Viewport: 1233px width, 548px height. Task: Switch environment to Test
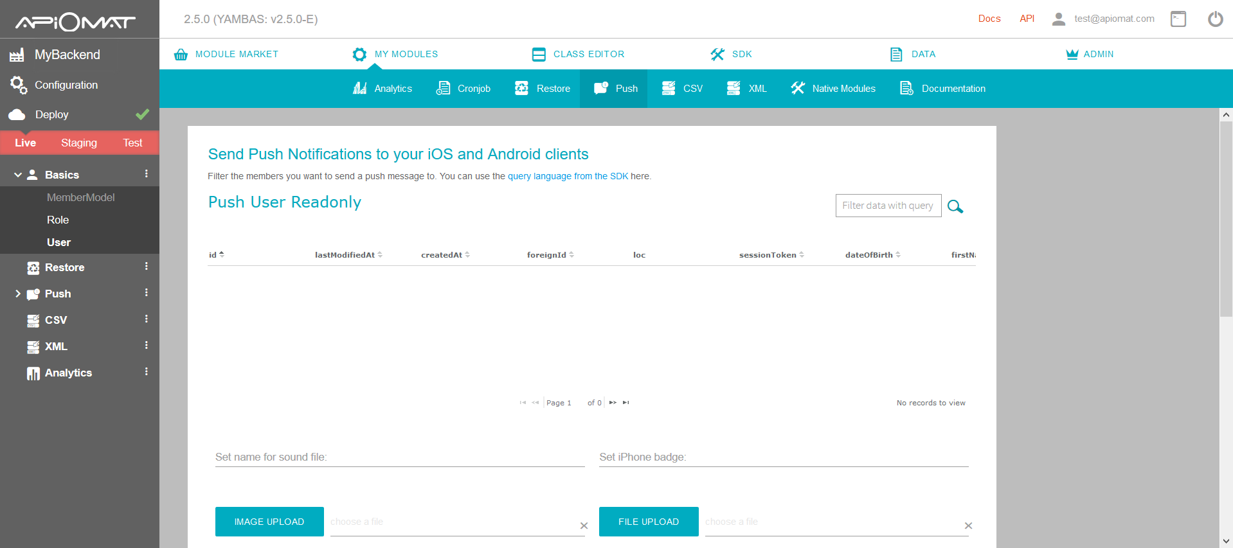132,143
